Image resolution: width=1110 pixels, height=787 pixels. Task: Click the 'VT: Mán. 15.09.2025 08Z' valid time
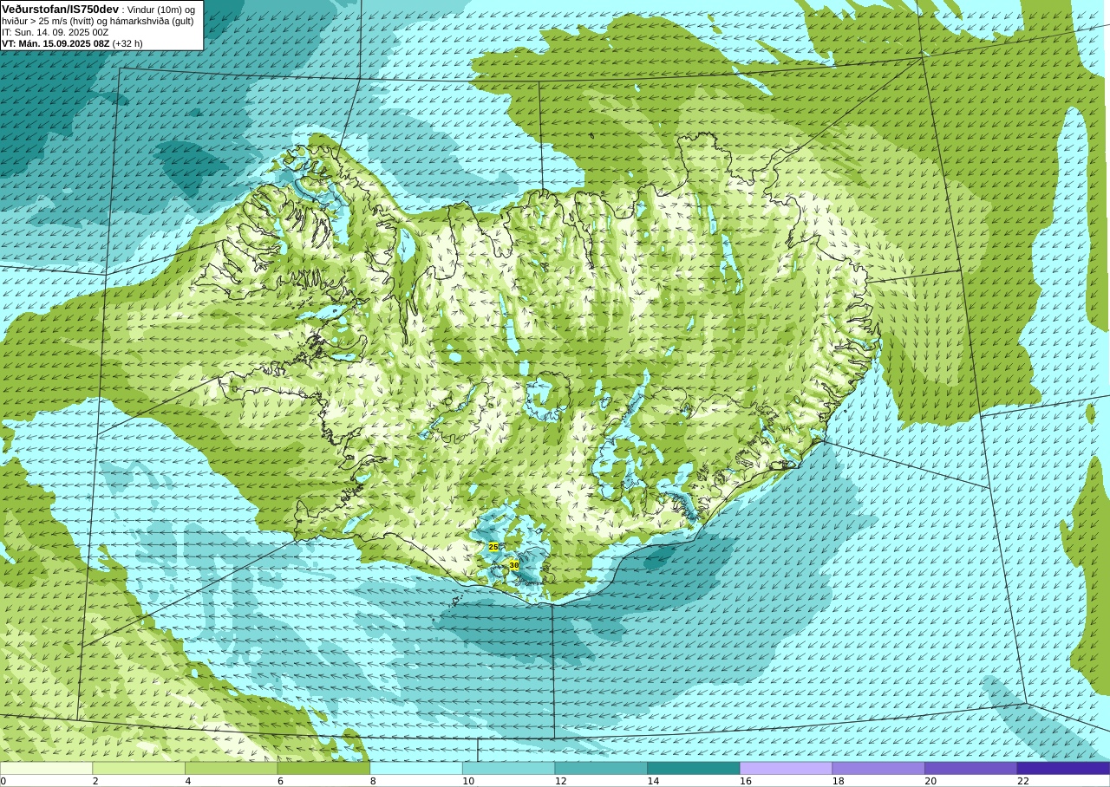click(55, 43)
